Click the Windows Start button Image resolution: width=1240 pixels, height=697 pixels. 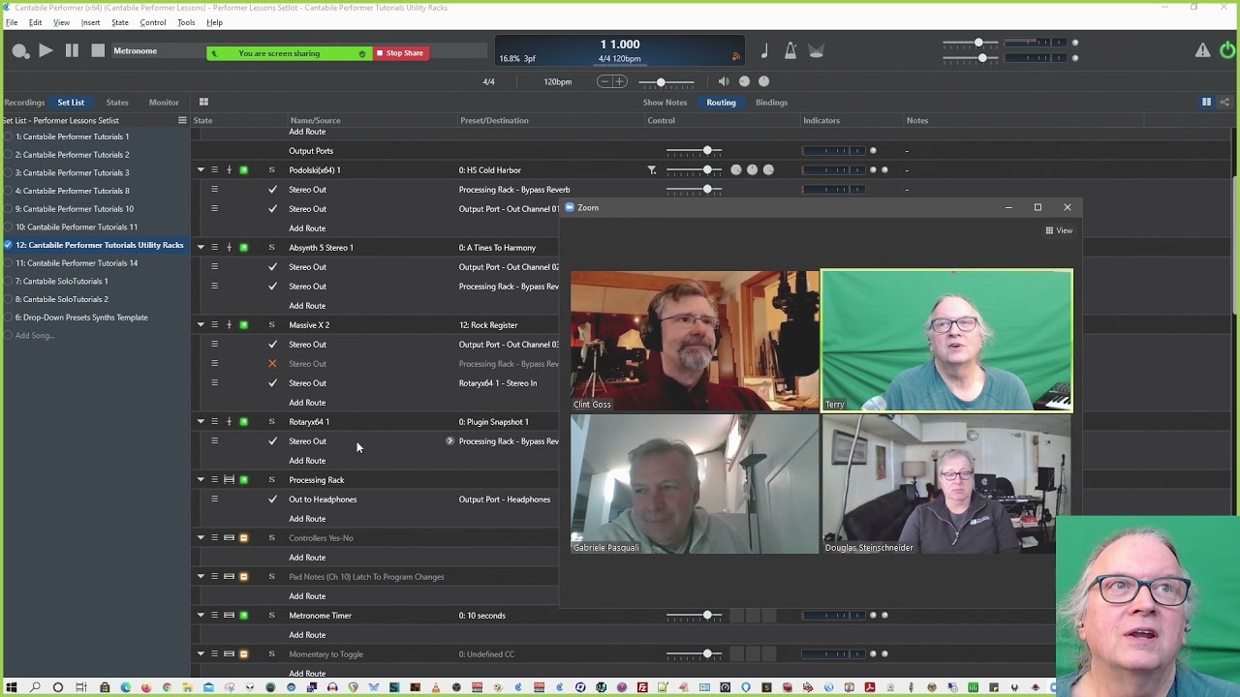point(12,687)
